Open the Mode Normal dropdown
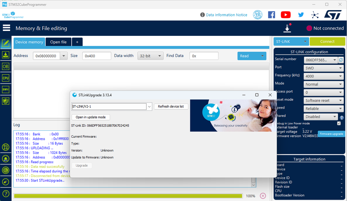 323,84
